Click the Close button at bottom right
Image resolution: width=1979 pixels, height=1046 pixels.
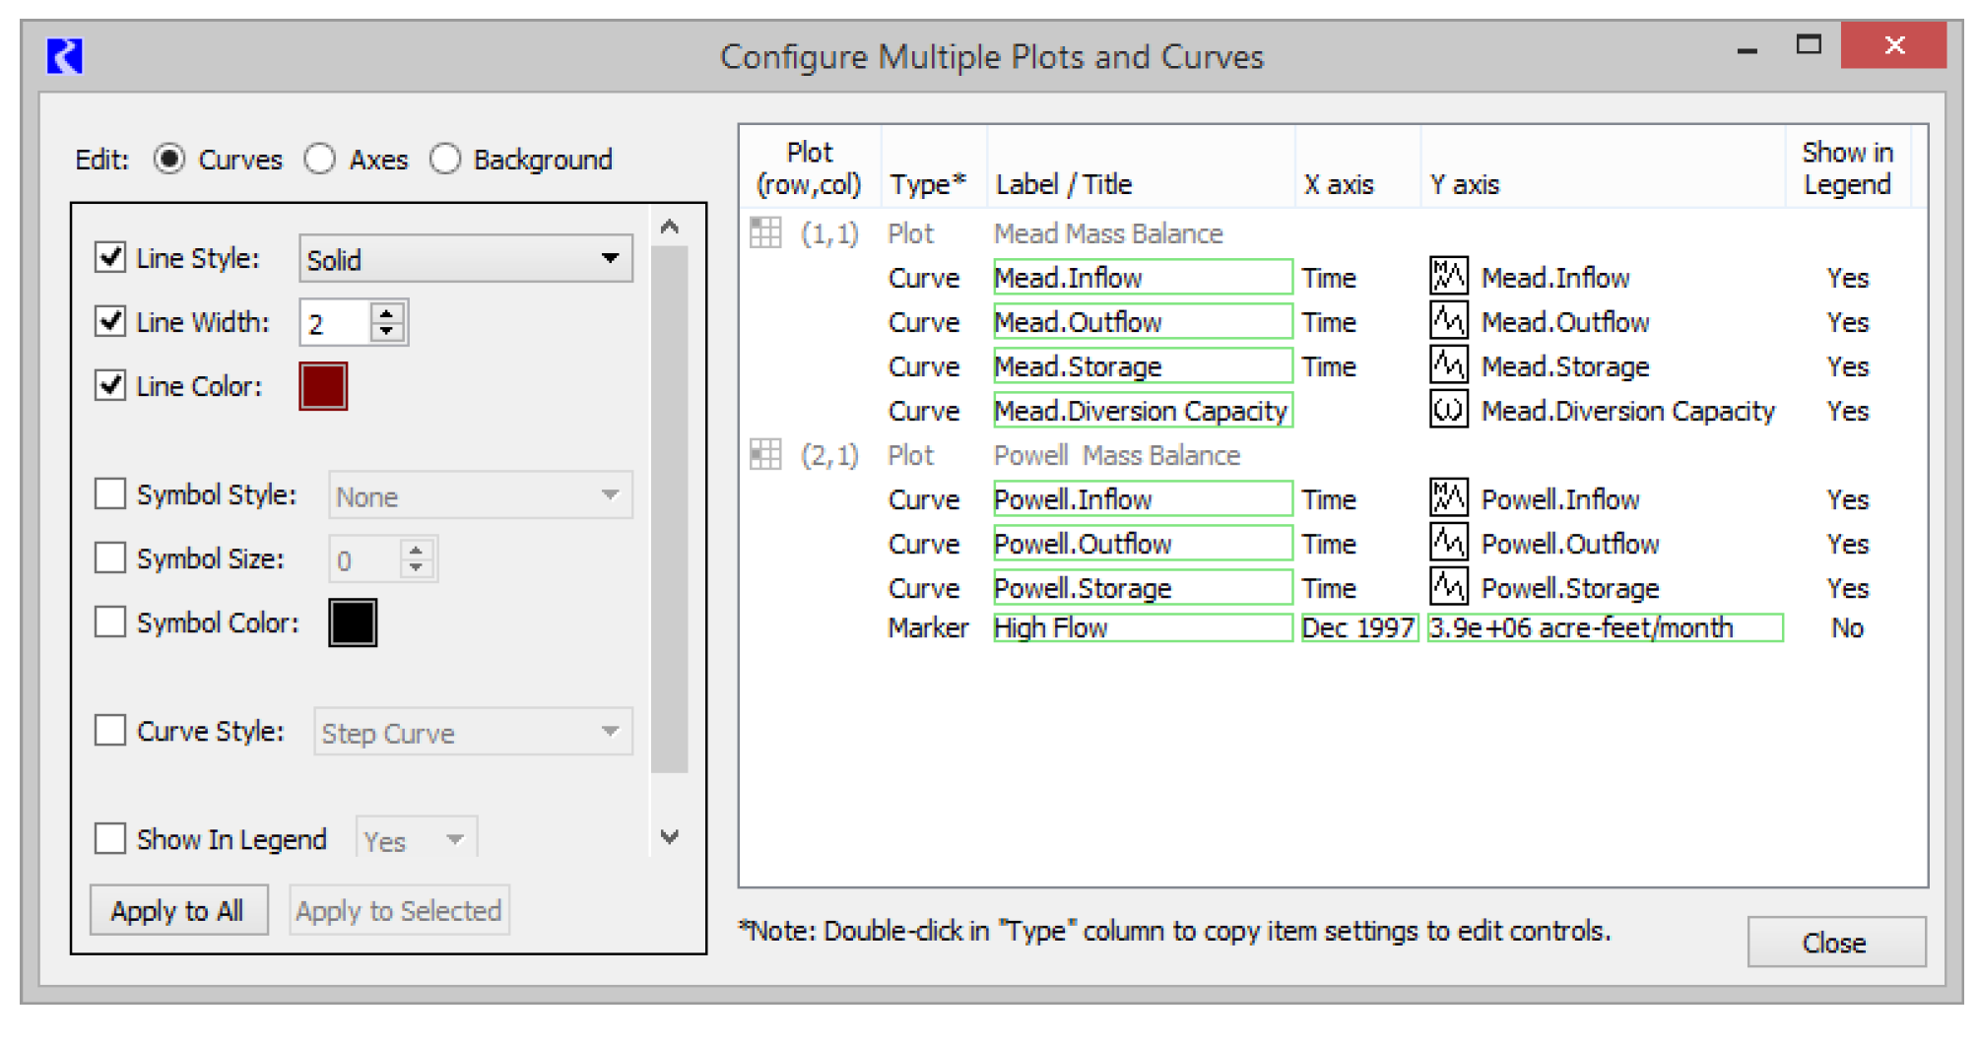pos(1835,943)
